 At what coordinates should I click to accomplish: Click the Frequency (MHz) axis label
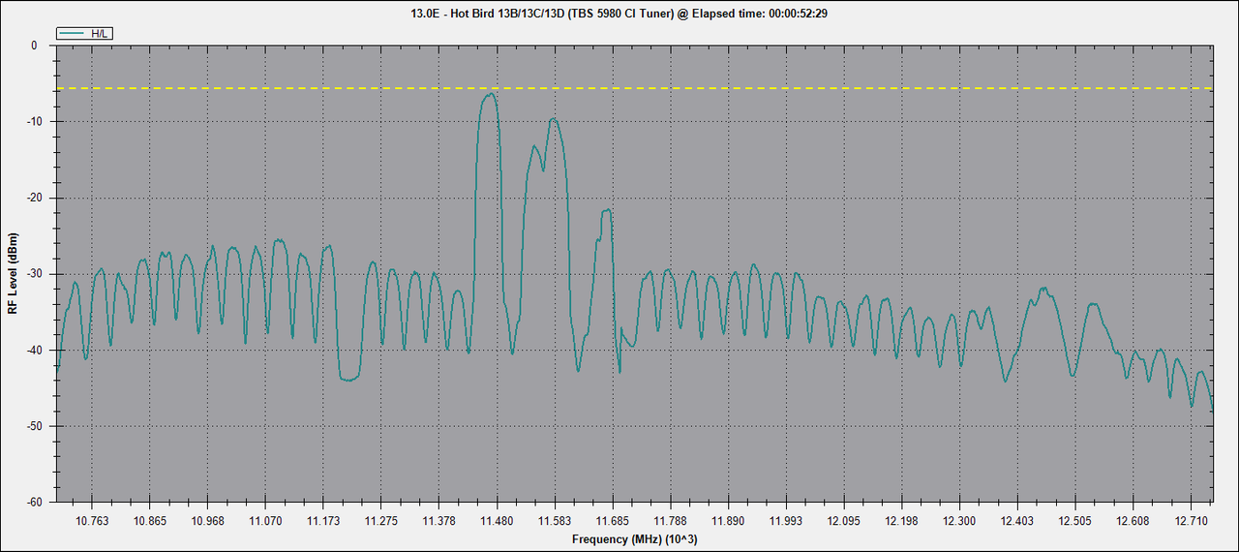click(634, 539)
